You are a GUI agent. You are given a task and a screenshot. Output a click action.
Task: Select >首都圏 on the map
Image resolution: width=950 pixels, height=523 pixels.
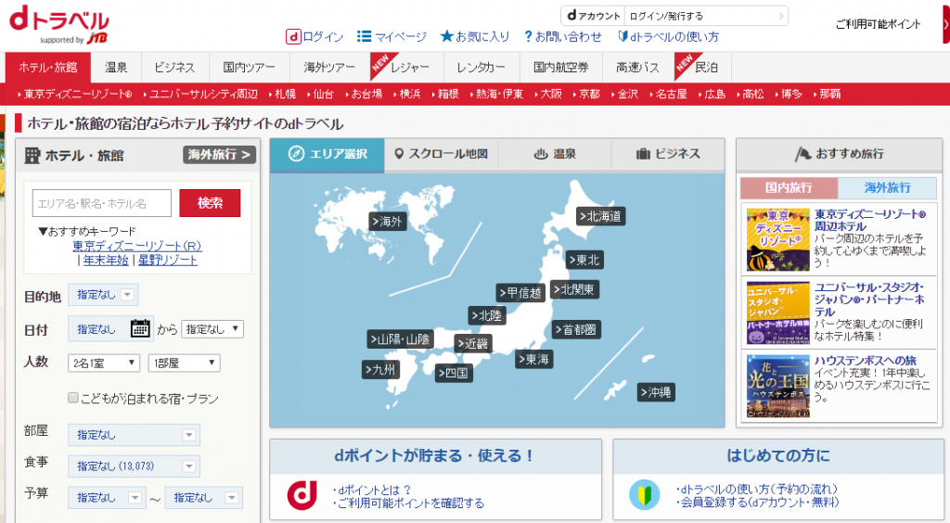click(576, 329)
